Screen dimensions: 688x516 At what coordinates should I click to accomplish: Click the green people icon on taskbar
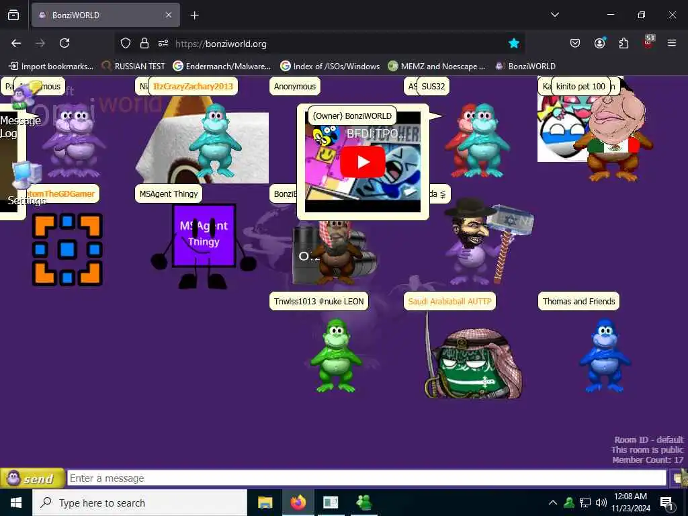(x=363, y=503)
